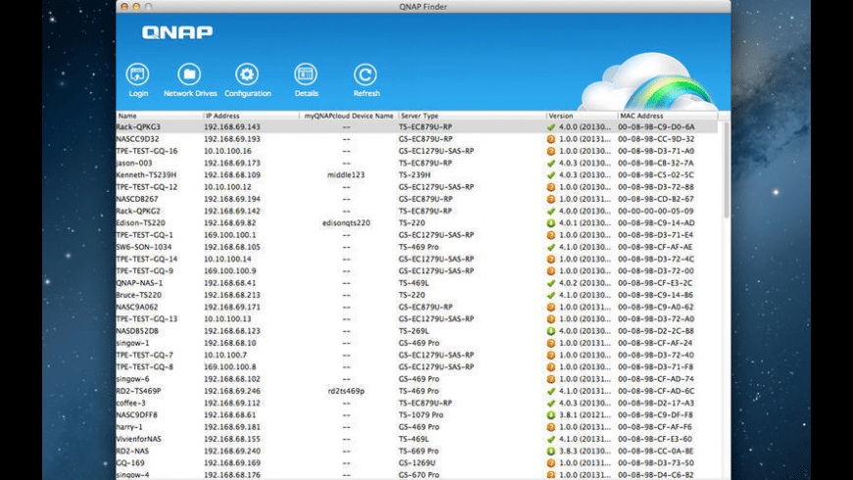Click orange status icon in singow-1 row
This screenshot has width=853, height=480.
tap(551, 343)
